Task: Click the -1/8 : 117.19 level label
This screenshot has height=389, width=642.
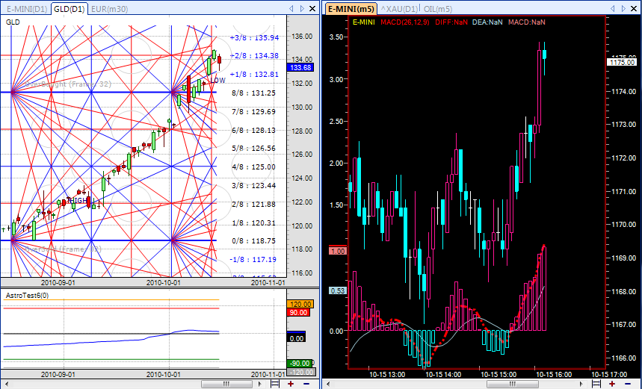Action: pyautogui.click(x=253, y=260)
